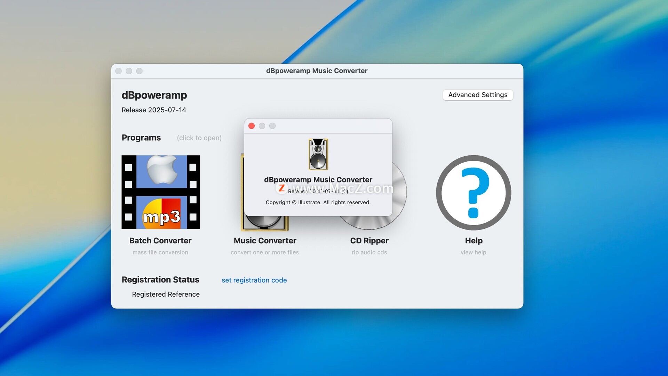Click the 'Registered Reference' status text

(x=166, y=294)
